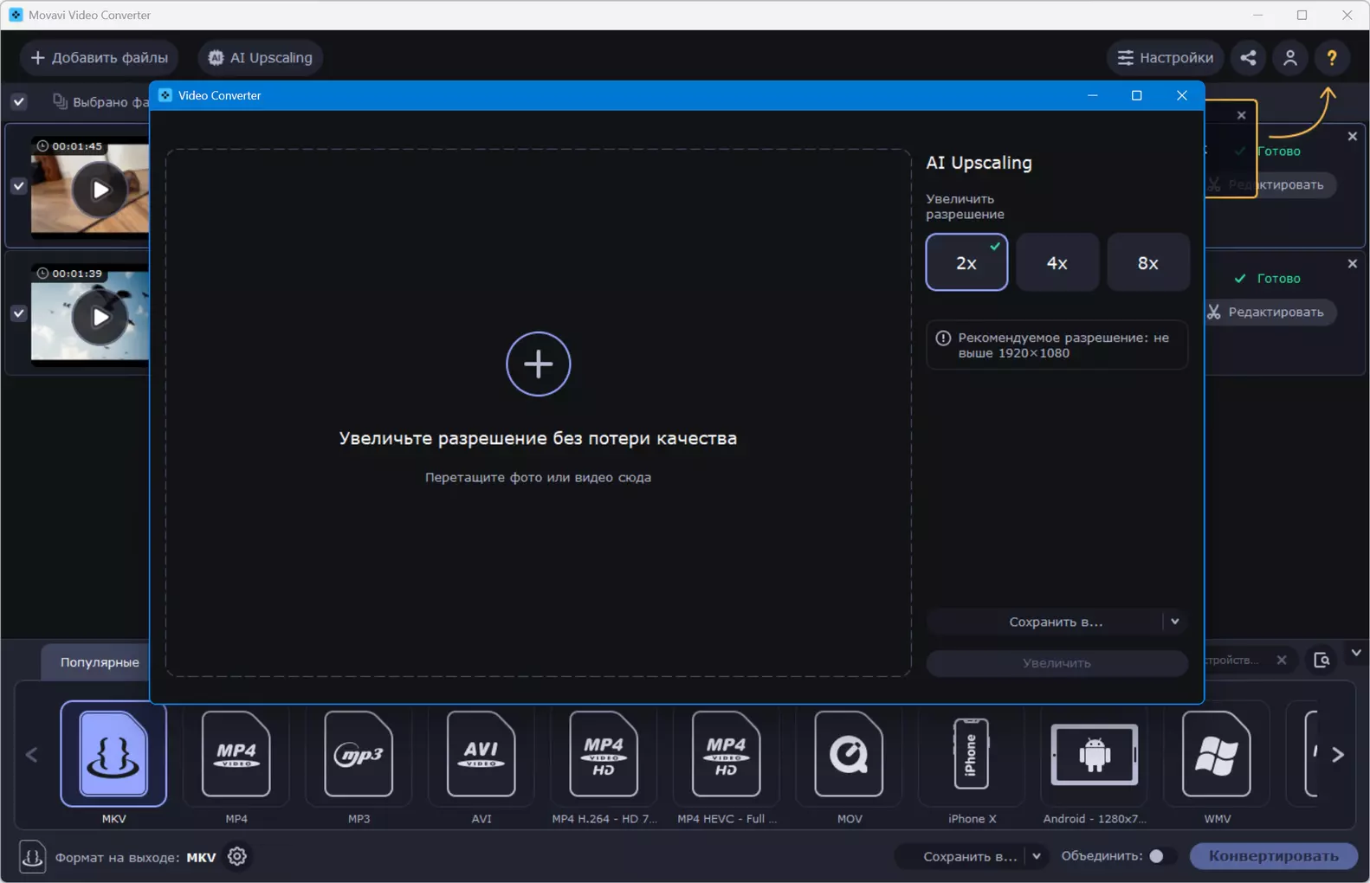
Task: Select the 2x upscaling option
Action: (x=966, y=262)
